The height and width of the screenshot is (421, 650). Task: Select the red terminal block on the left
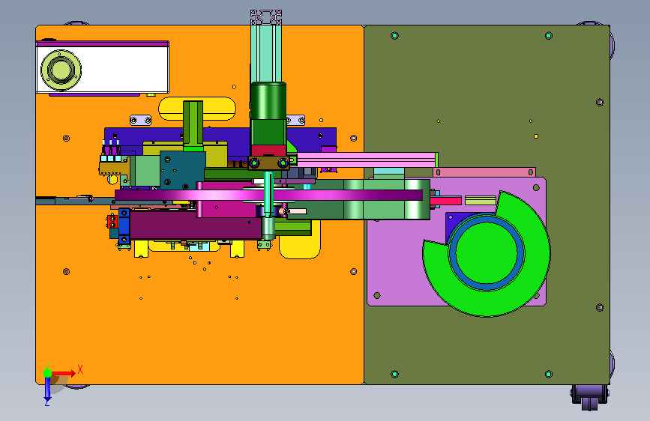[x=112, y=221]
